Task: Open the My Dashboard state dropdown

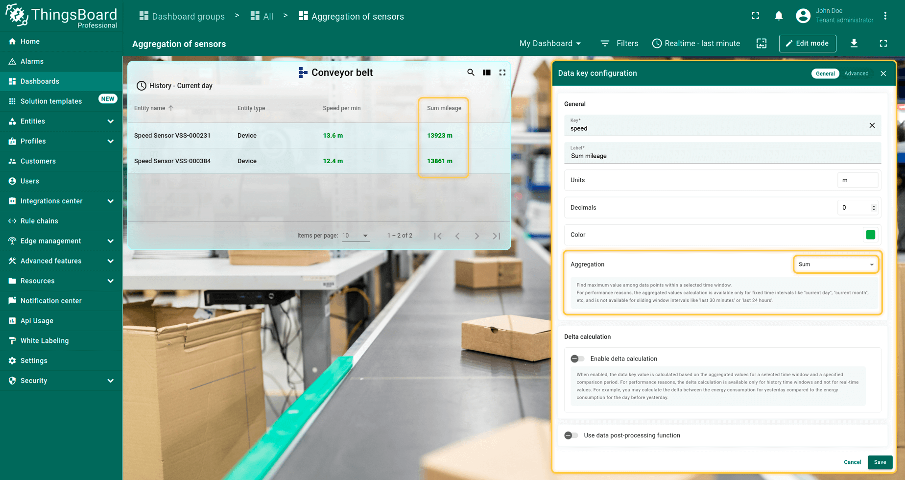Action: point(550,44)
